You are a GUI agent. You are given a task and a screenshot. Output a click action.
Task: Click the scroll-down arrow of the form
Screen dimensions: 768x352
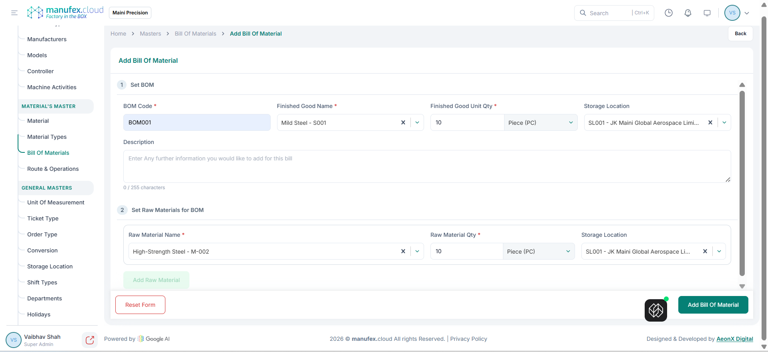coord(742,286)
